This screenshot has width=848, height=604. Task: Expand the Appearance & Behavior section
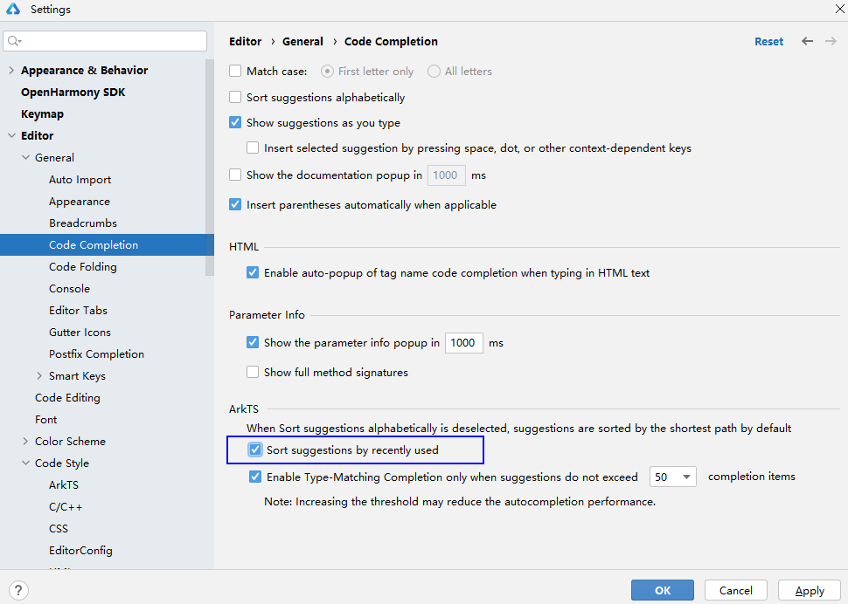[11, 71]
